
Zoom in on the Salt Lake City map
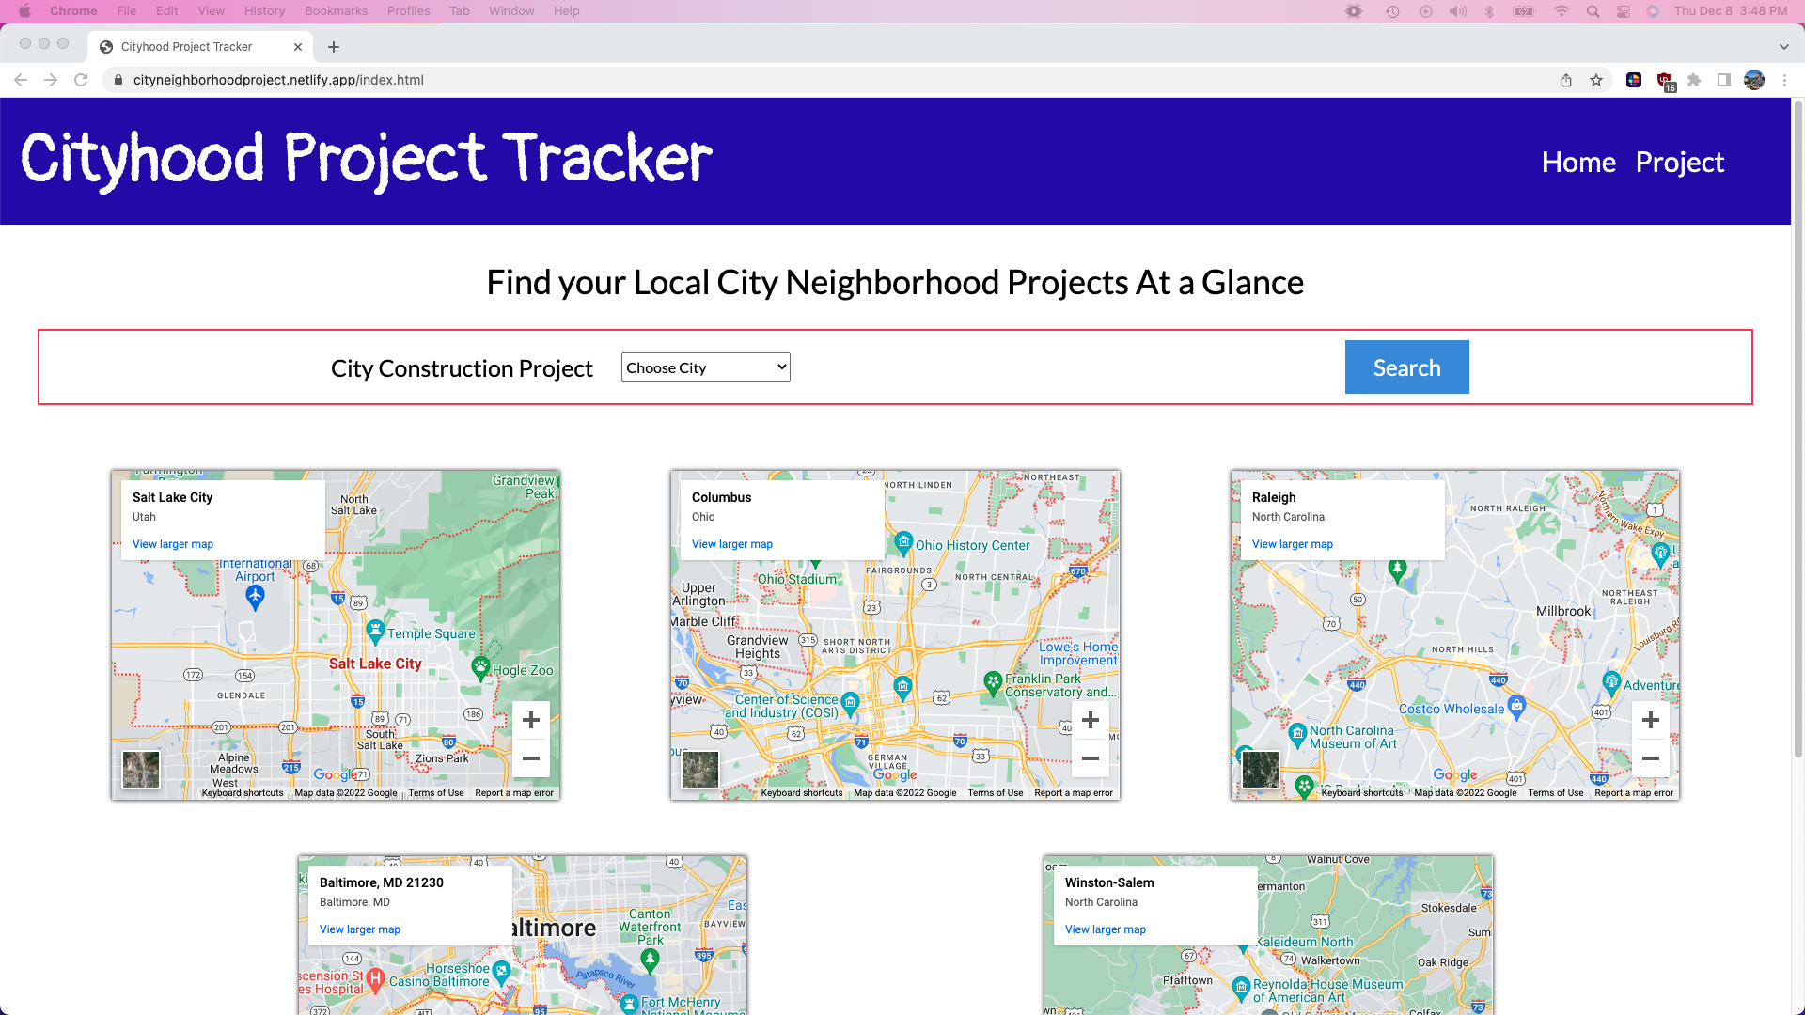coord(531,720)
